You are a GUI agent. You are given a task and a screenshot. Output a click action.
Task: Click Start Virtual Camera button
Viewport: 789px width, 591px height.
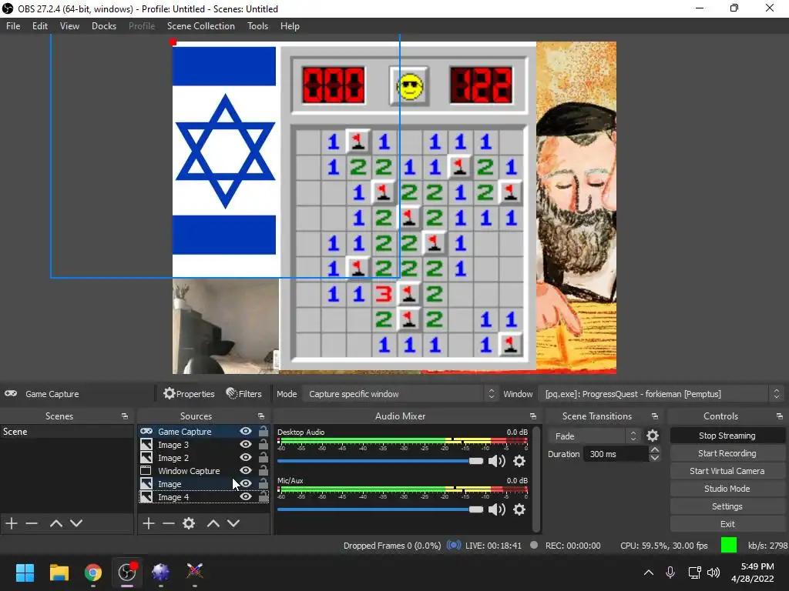[727, 471]
